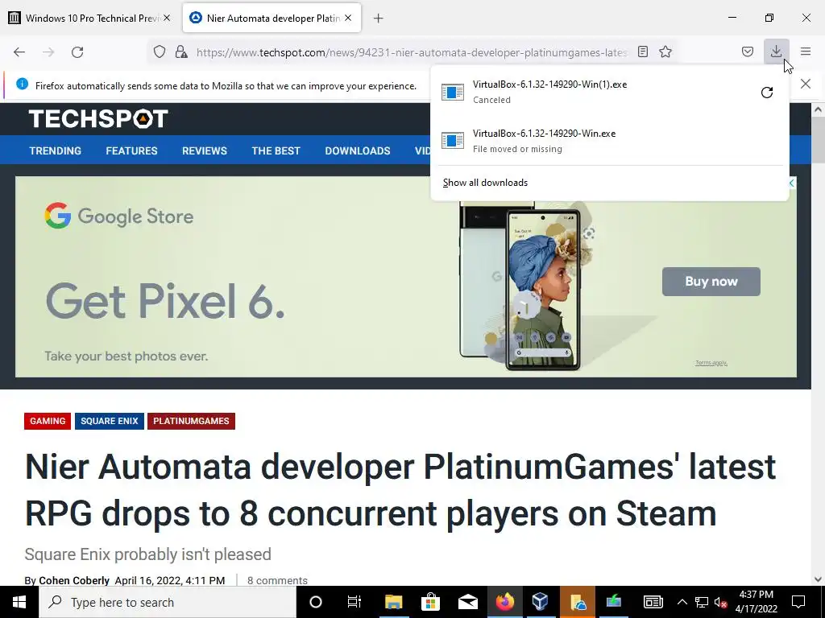Viewport: 825px width, 618px height.
Task: Click the TechSpot logo
Action: tap(98, 119)
